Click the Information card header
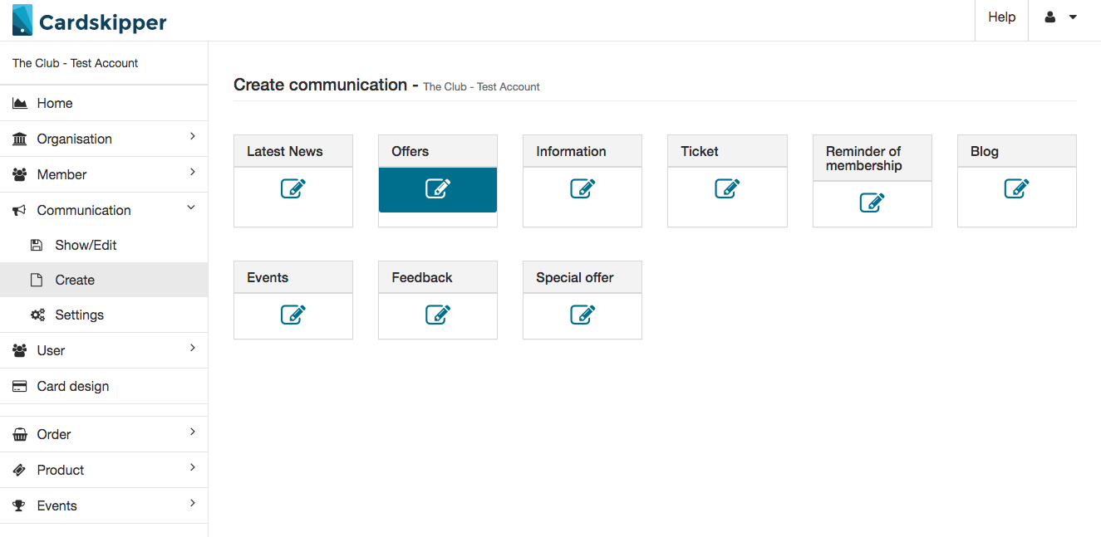Screen dimensions: 1101x537 582,151
